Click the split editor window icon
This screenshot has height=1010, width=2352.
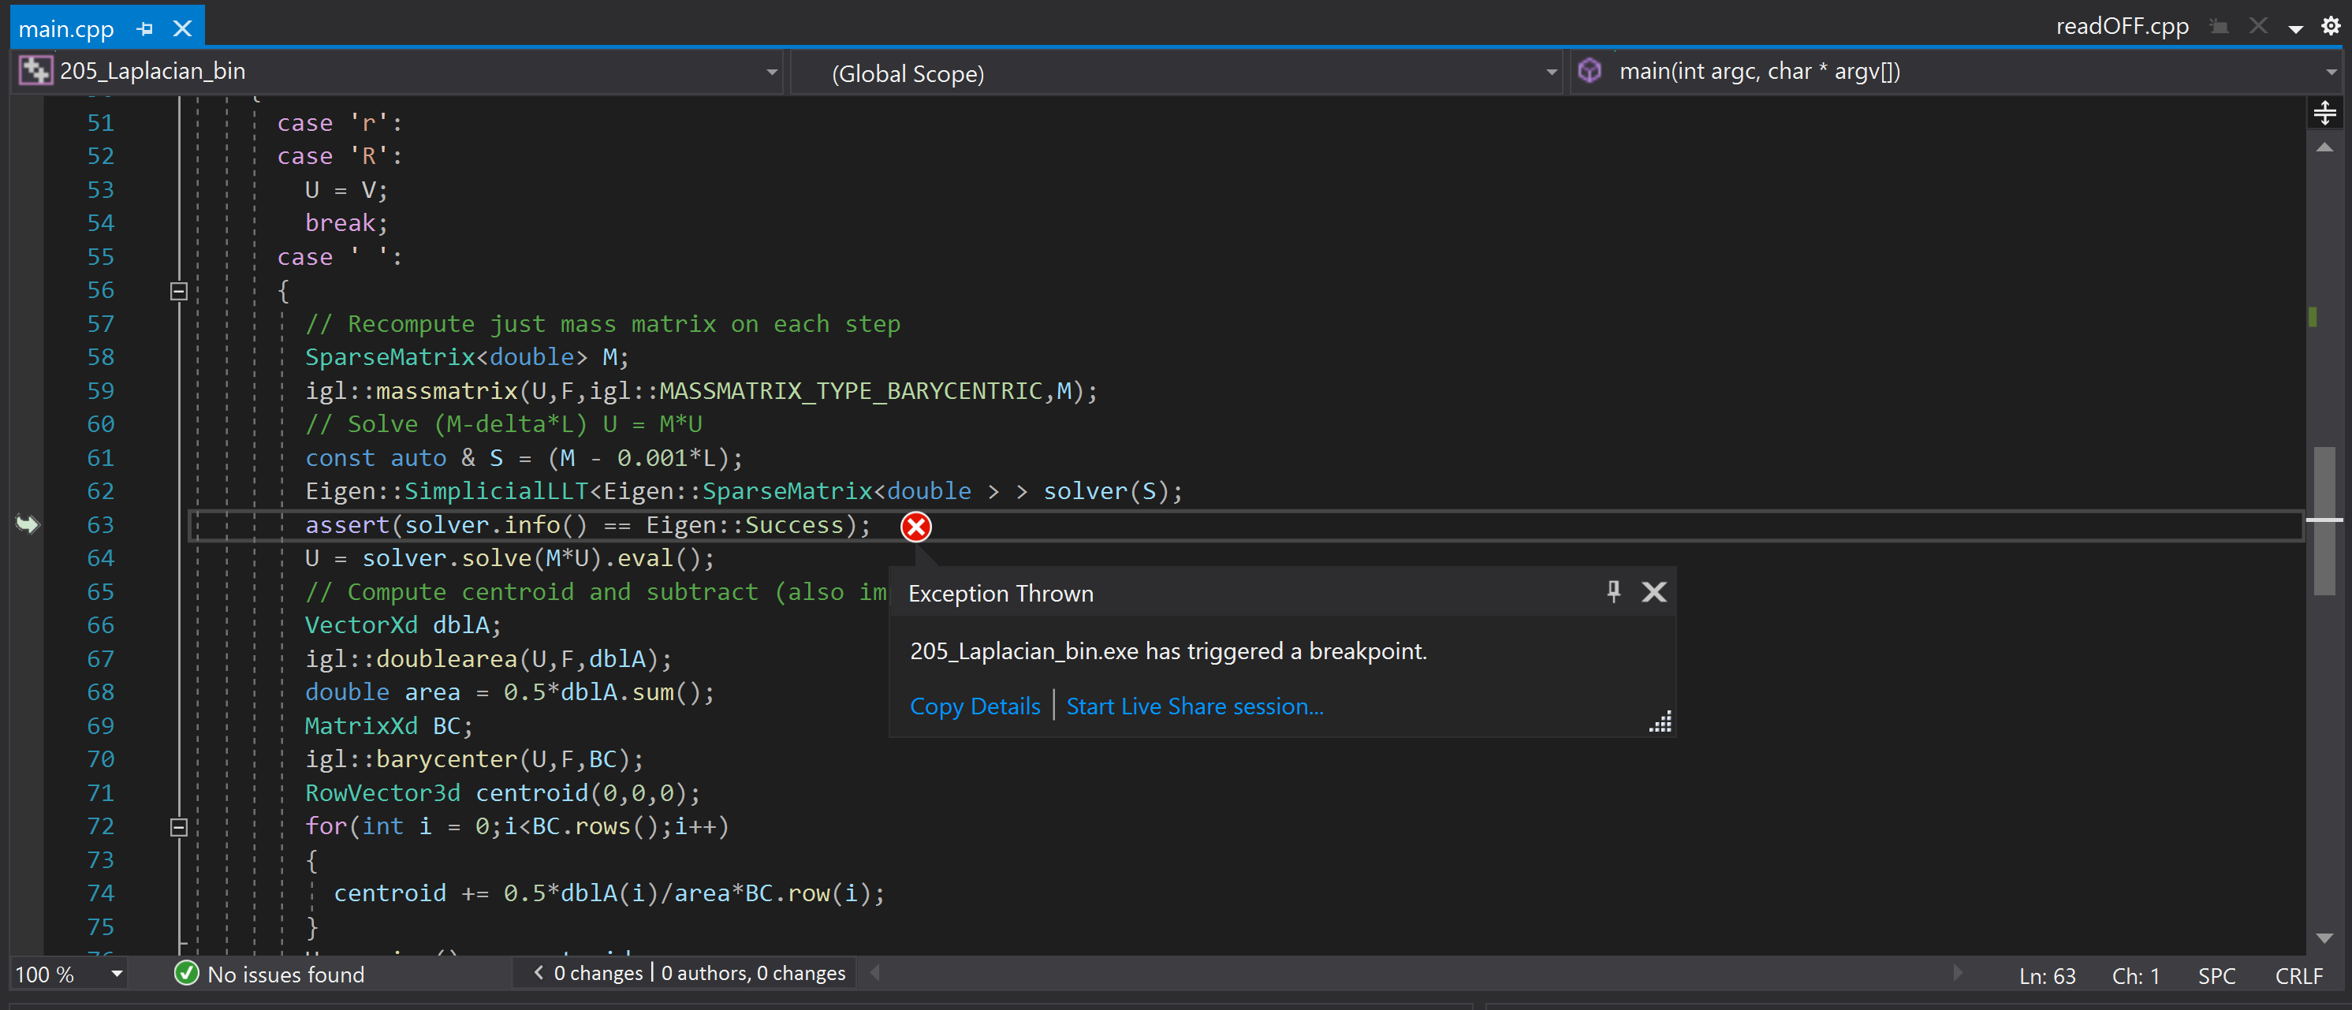click(2324, 112)
